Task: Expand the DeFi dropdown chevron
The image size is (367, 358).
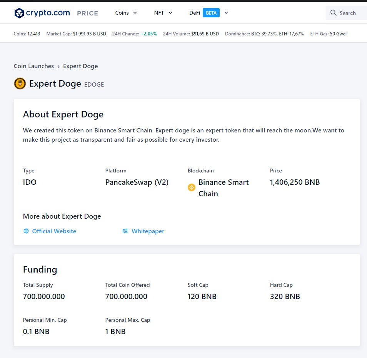Action: tap(226, 13)
